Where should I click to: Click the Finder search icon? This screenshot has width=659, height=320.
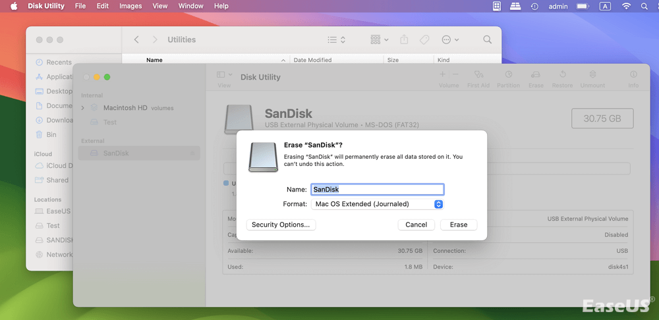[487, 40]
